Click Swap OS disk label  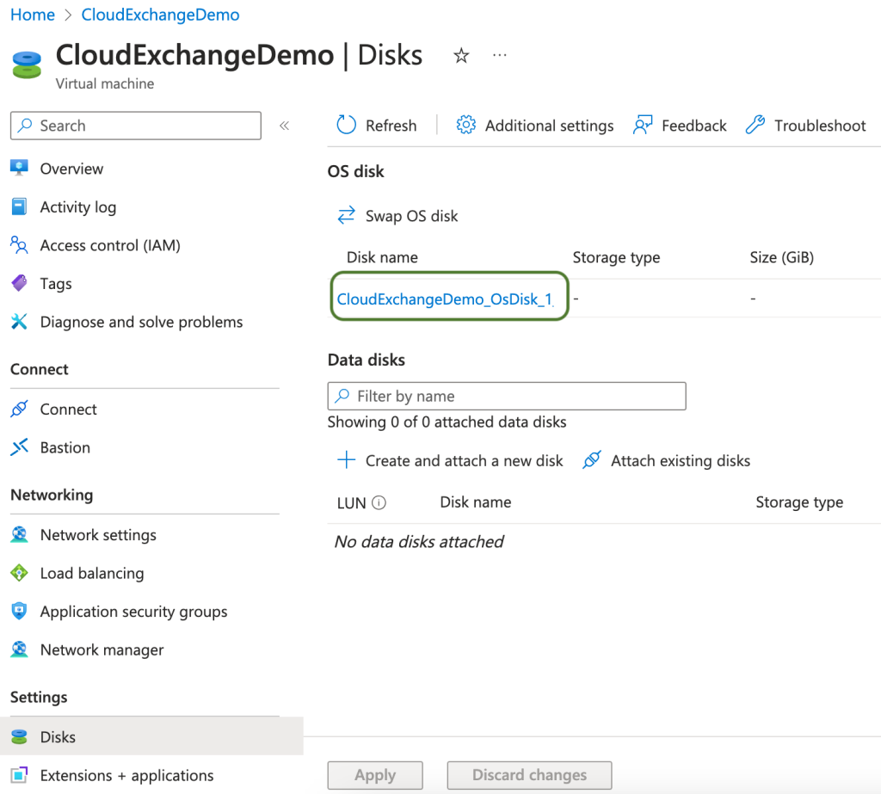pyautogui.click(x=412, y=216)
